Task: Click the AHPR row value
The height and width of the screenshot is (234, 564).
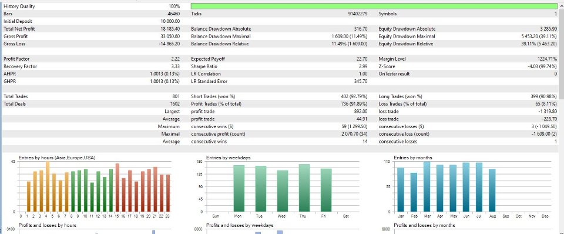Action: [165, 74]
